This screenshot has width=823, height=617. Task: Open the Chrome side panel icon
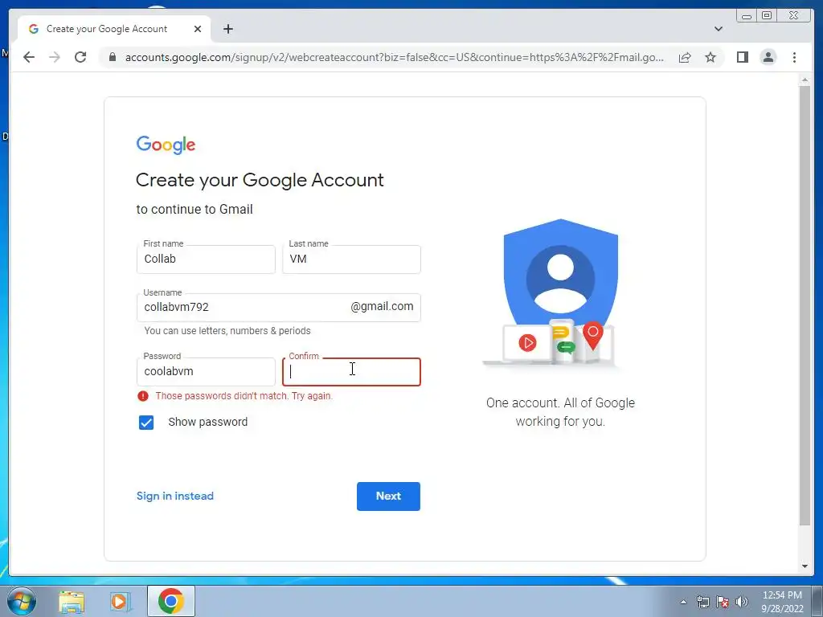click(x=742, y=57)
